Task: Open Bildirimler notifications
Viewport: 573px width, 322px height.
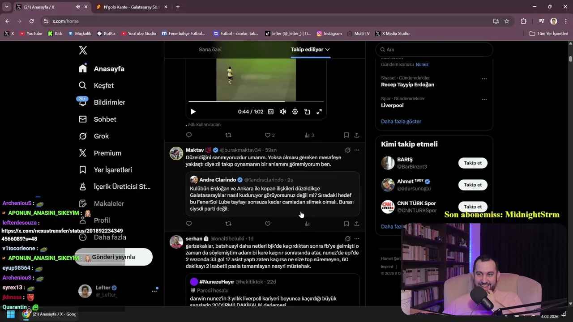Action: click(102, 102)
